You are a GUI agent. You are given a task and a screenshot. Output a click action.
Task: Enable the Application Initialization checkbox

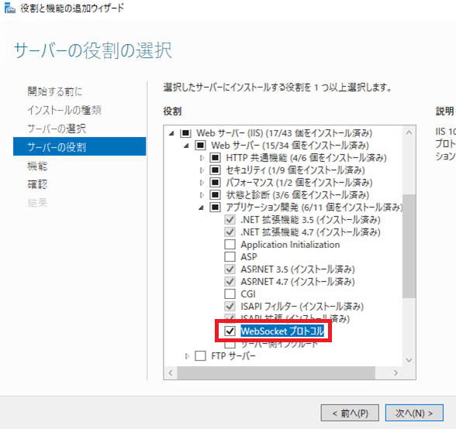click(x=230, y=244)
